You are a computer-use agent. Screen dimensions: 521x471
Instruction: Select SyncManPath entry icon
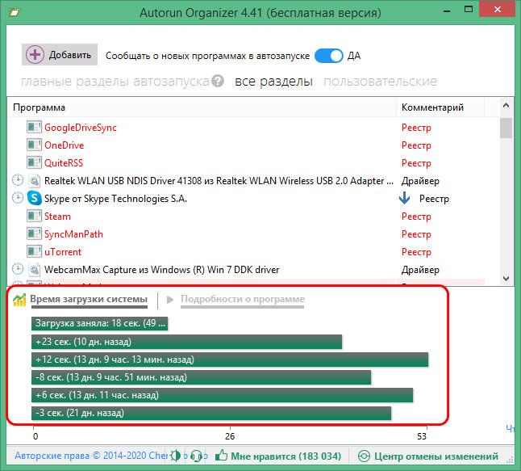34,234
